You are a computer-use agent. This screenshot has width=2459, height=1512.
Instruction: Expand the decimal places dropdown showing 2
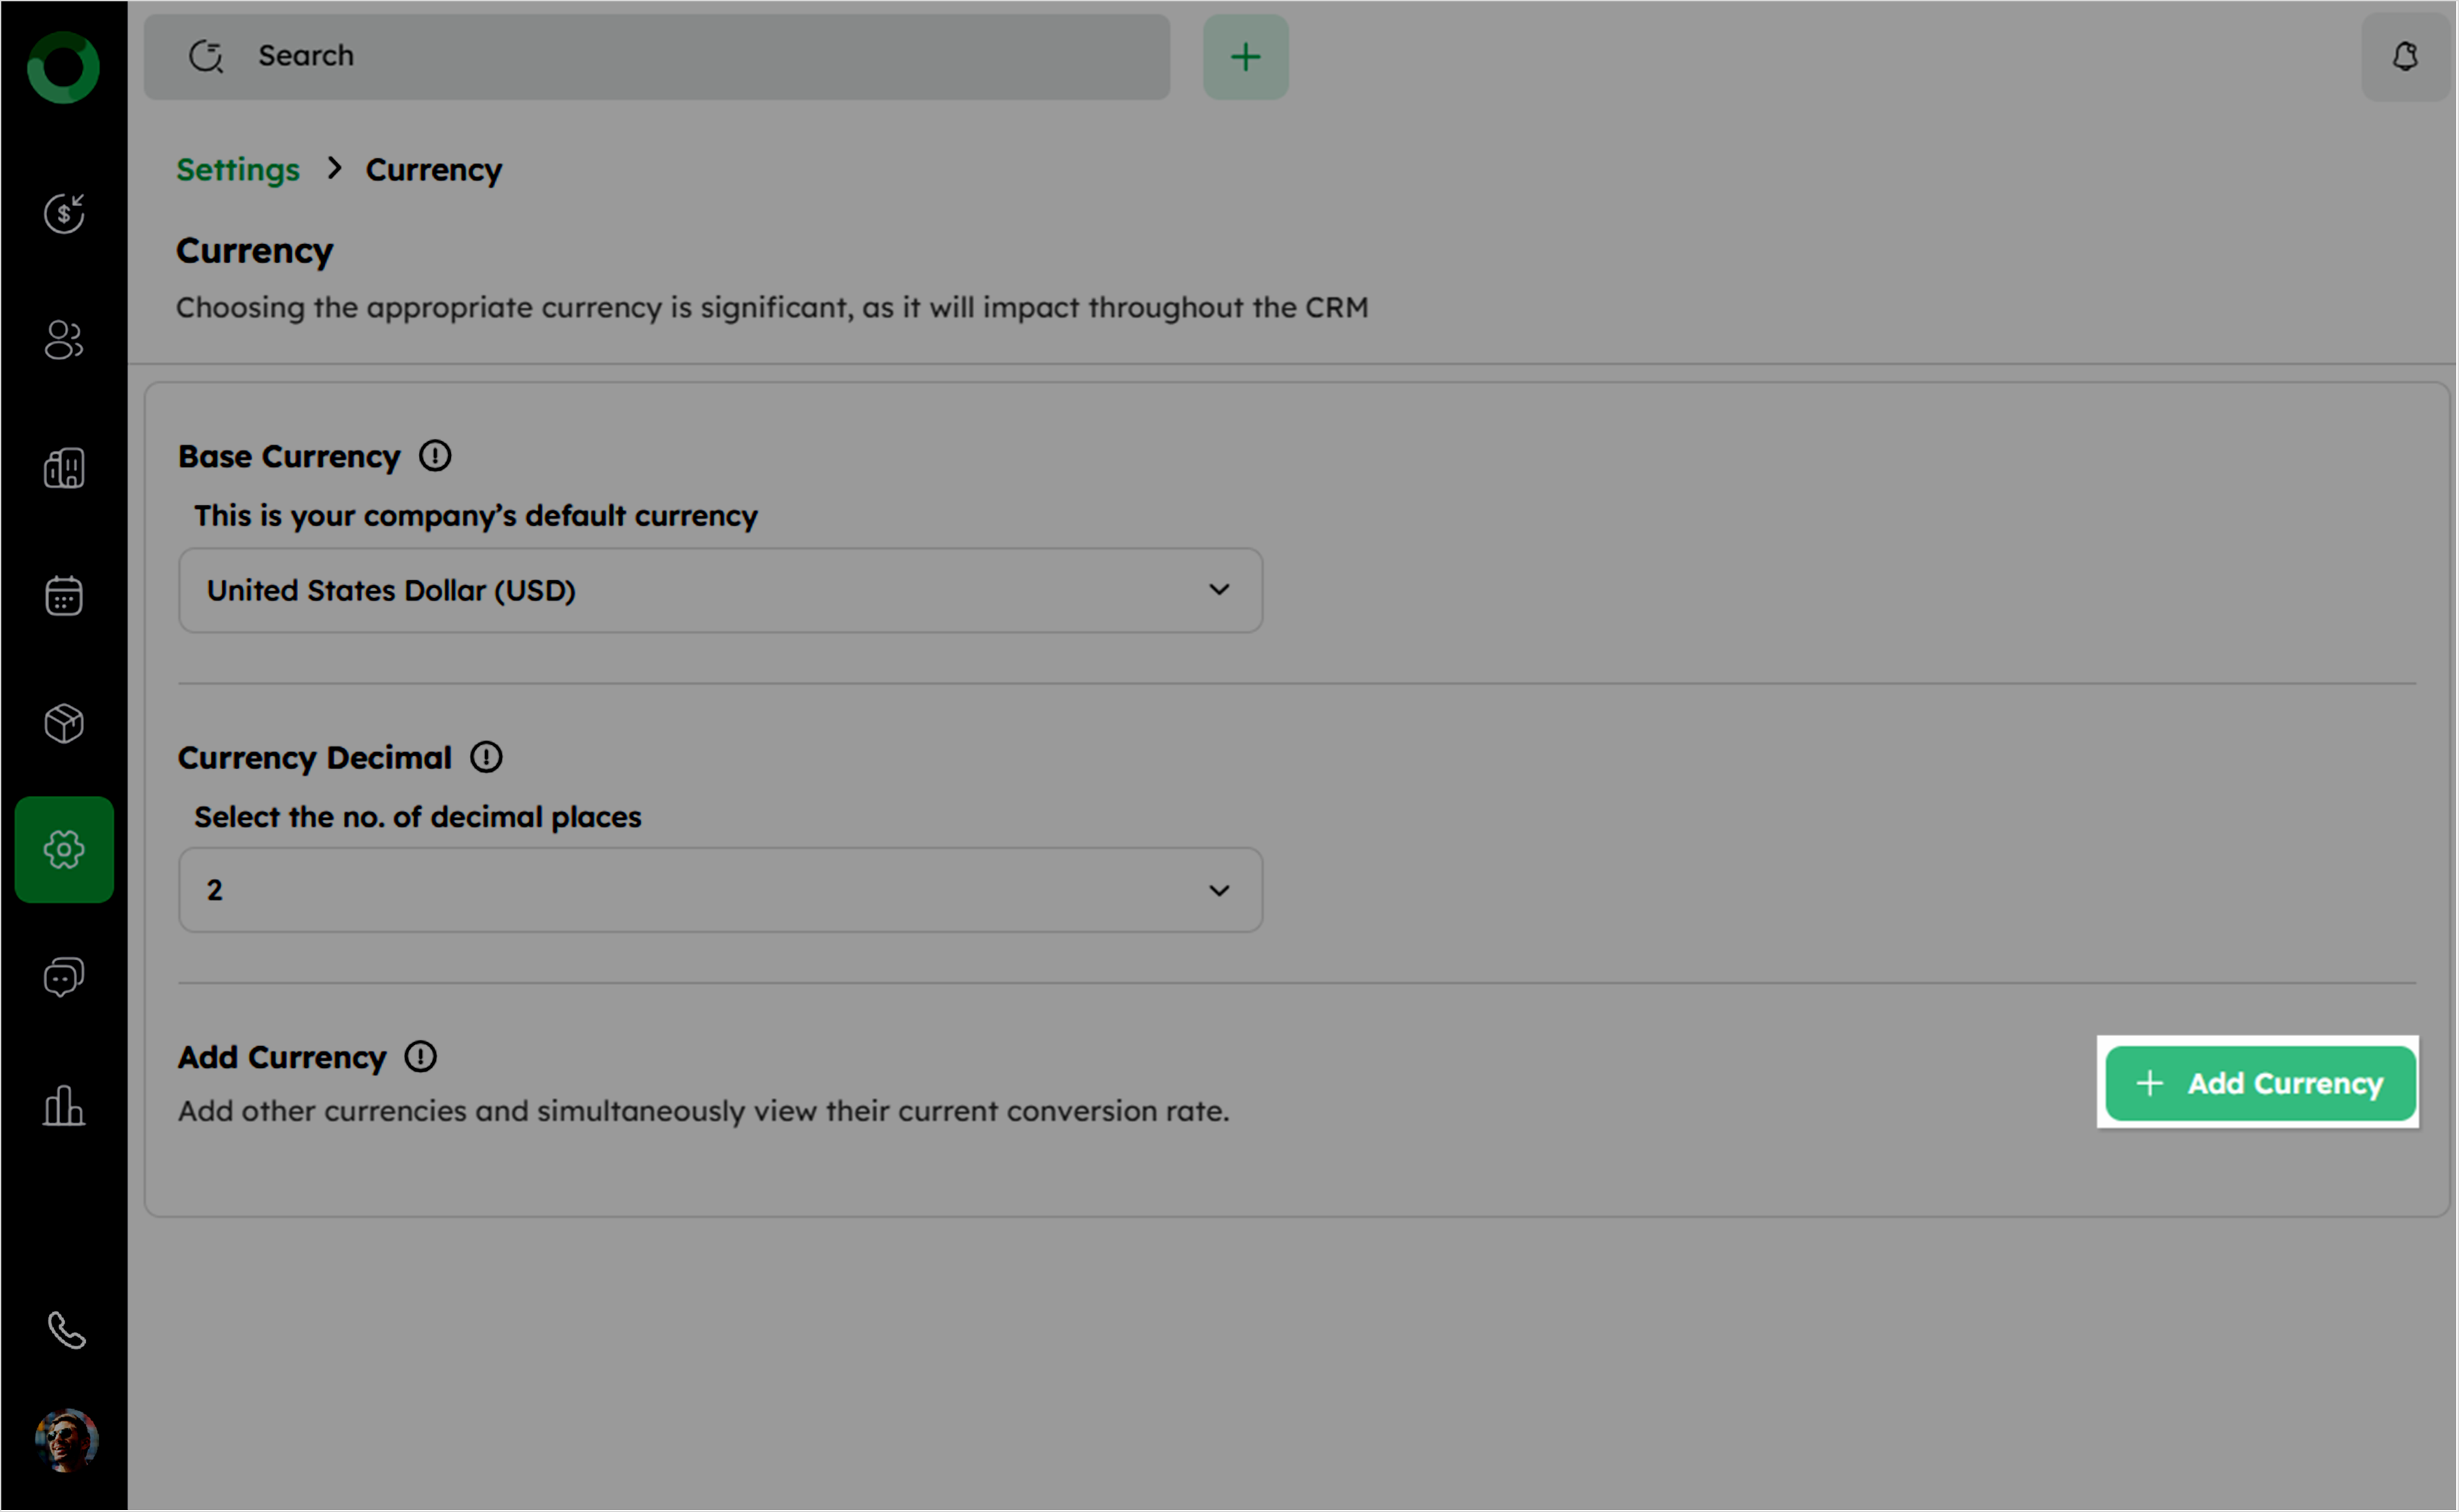click(720, 890)
